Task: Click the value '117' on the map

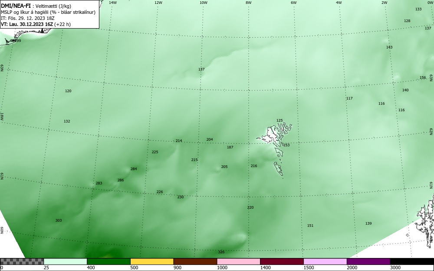Action: (x=349, y=98)
